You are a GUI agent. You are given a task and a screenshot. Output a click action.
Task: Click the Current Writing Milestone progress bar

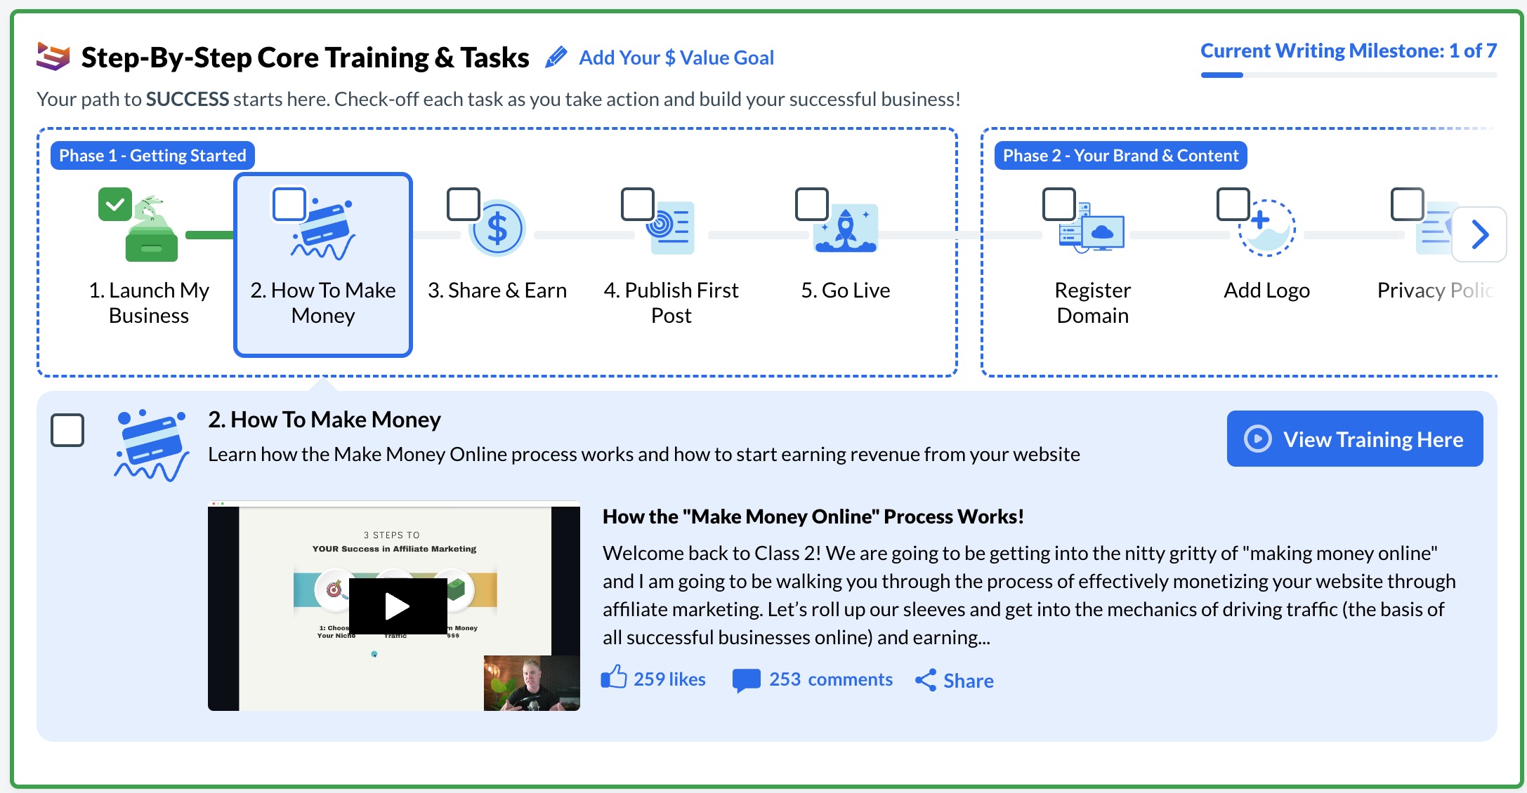[x=1348, y=74]
